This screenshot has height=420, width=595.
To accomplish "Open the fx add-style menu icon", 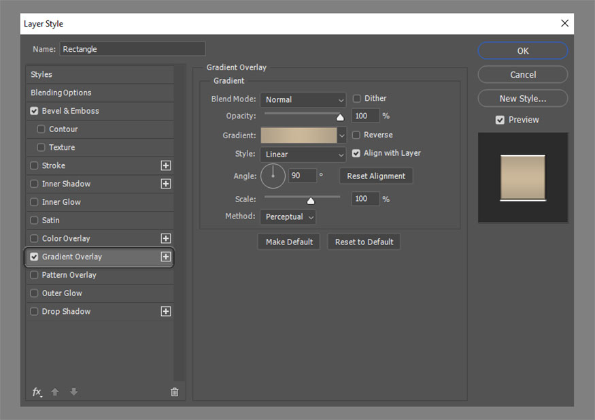I will point(37,392).
